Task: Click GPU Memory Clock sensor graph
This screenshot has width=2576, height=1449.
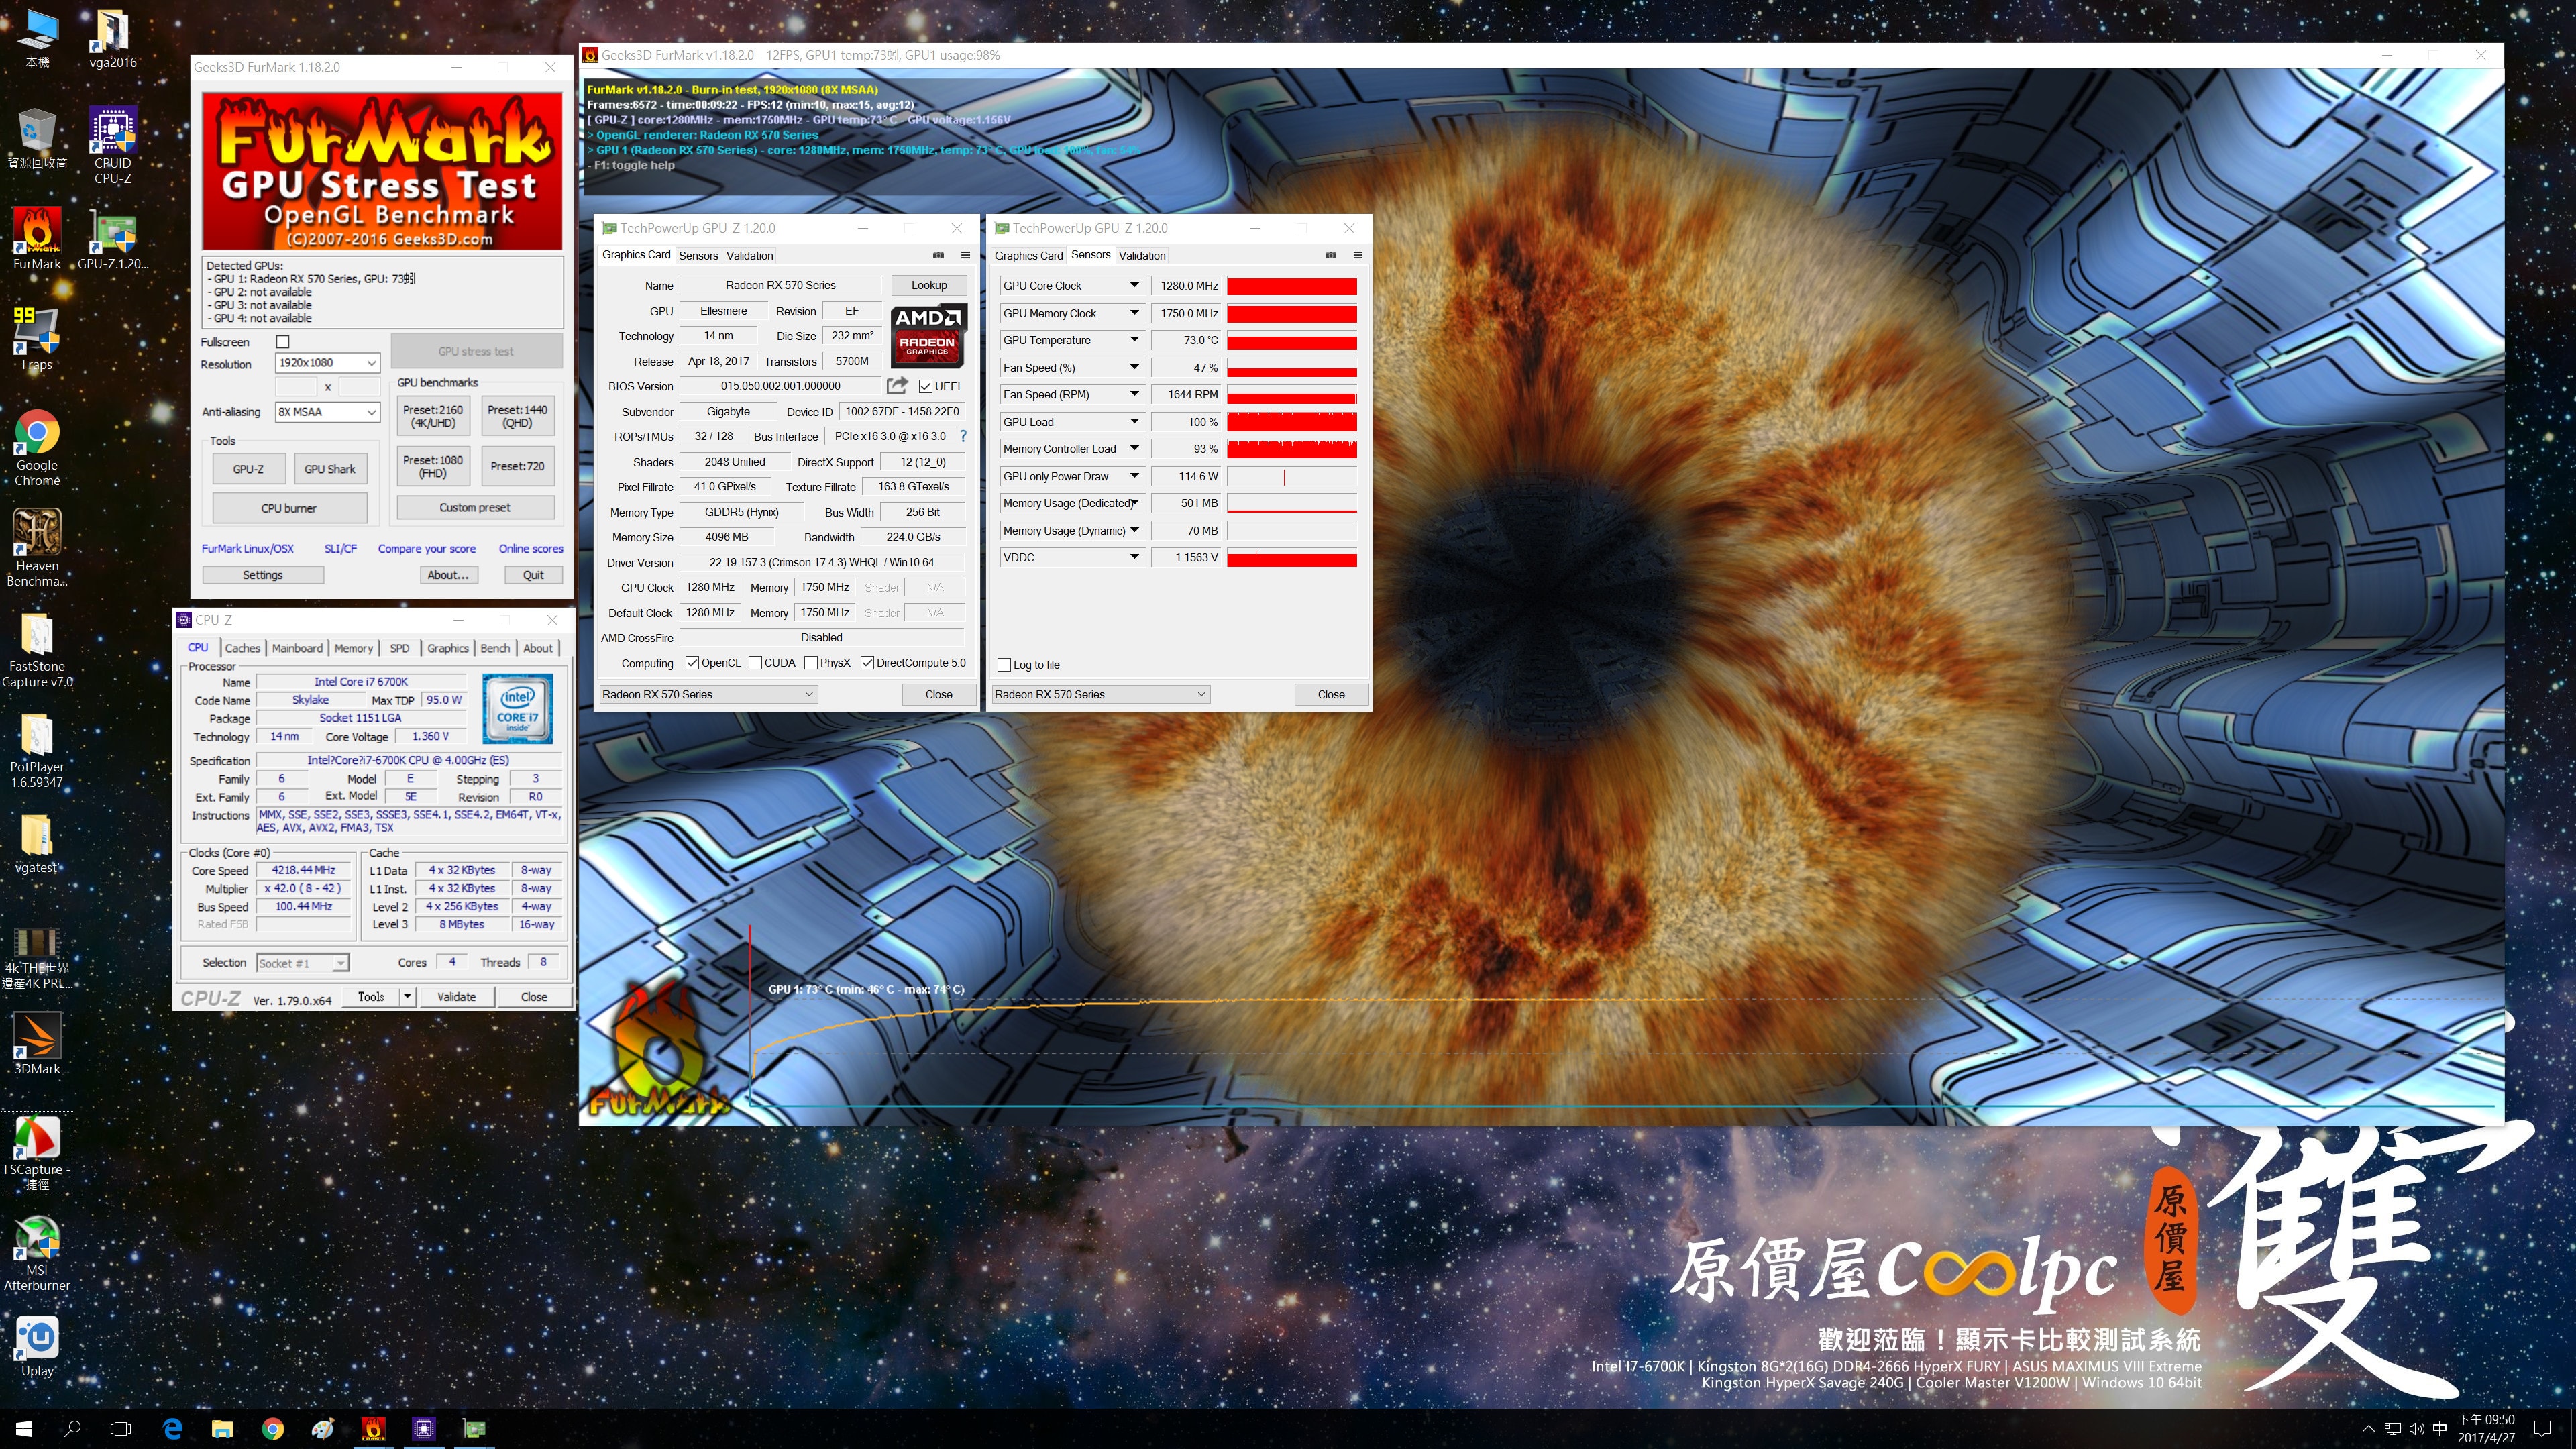Action: coord(1292,313)
